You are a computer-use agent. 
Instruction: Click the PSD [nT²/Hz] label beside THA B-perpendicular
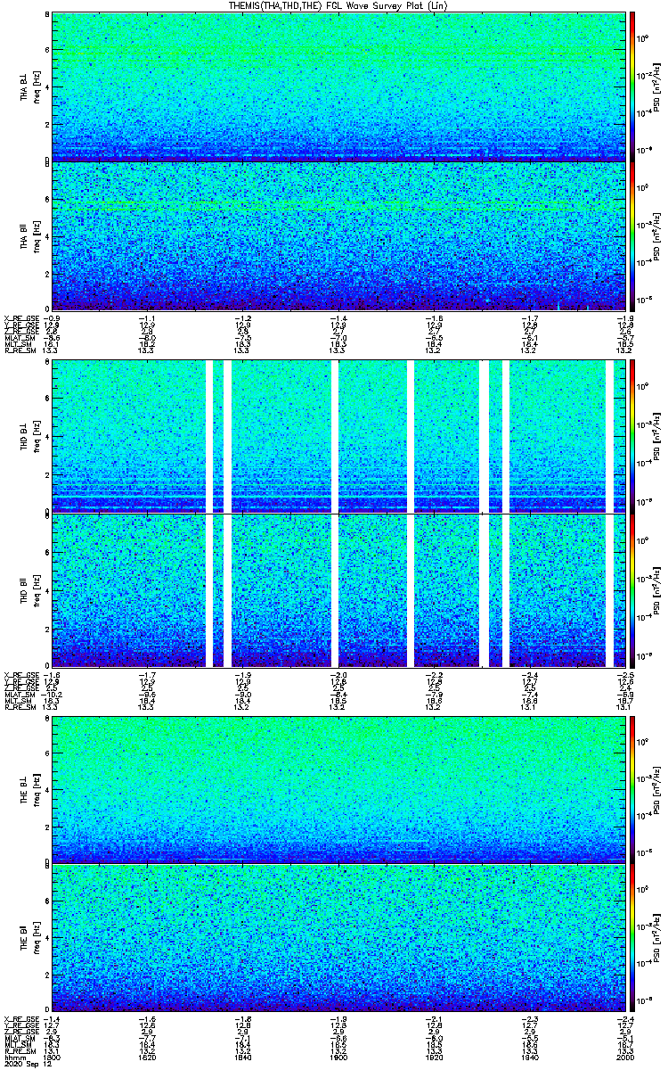point(656,86)
